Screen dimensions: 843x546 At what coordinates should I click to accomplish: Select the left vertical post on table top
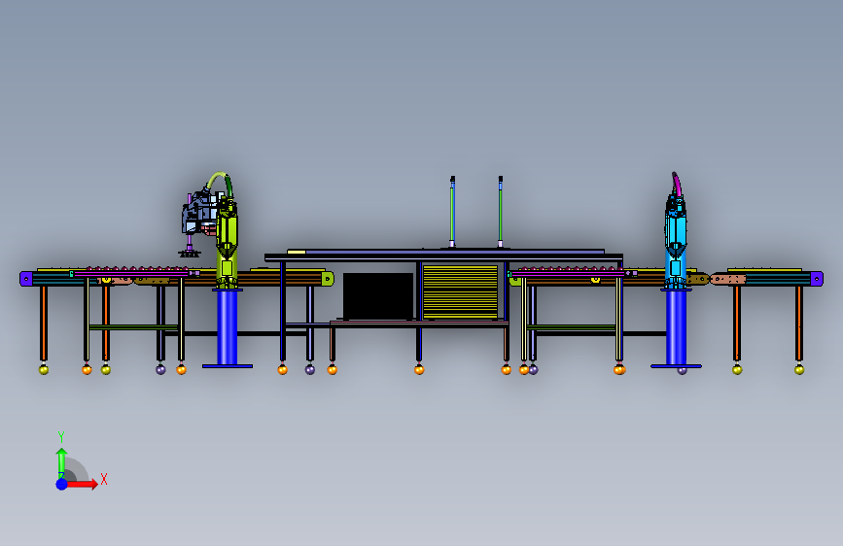(x=452, y=212)
